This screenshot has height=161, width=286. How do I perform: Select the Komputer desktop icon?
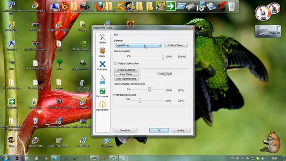coord(12,46)
